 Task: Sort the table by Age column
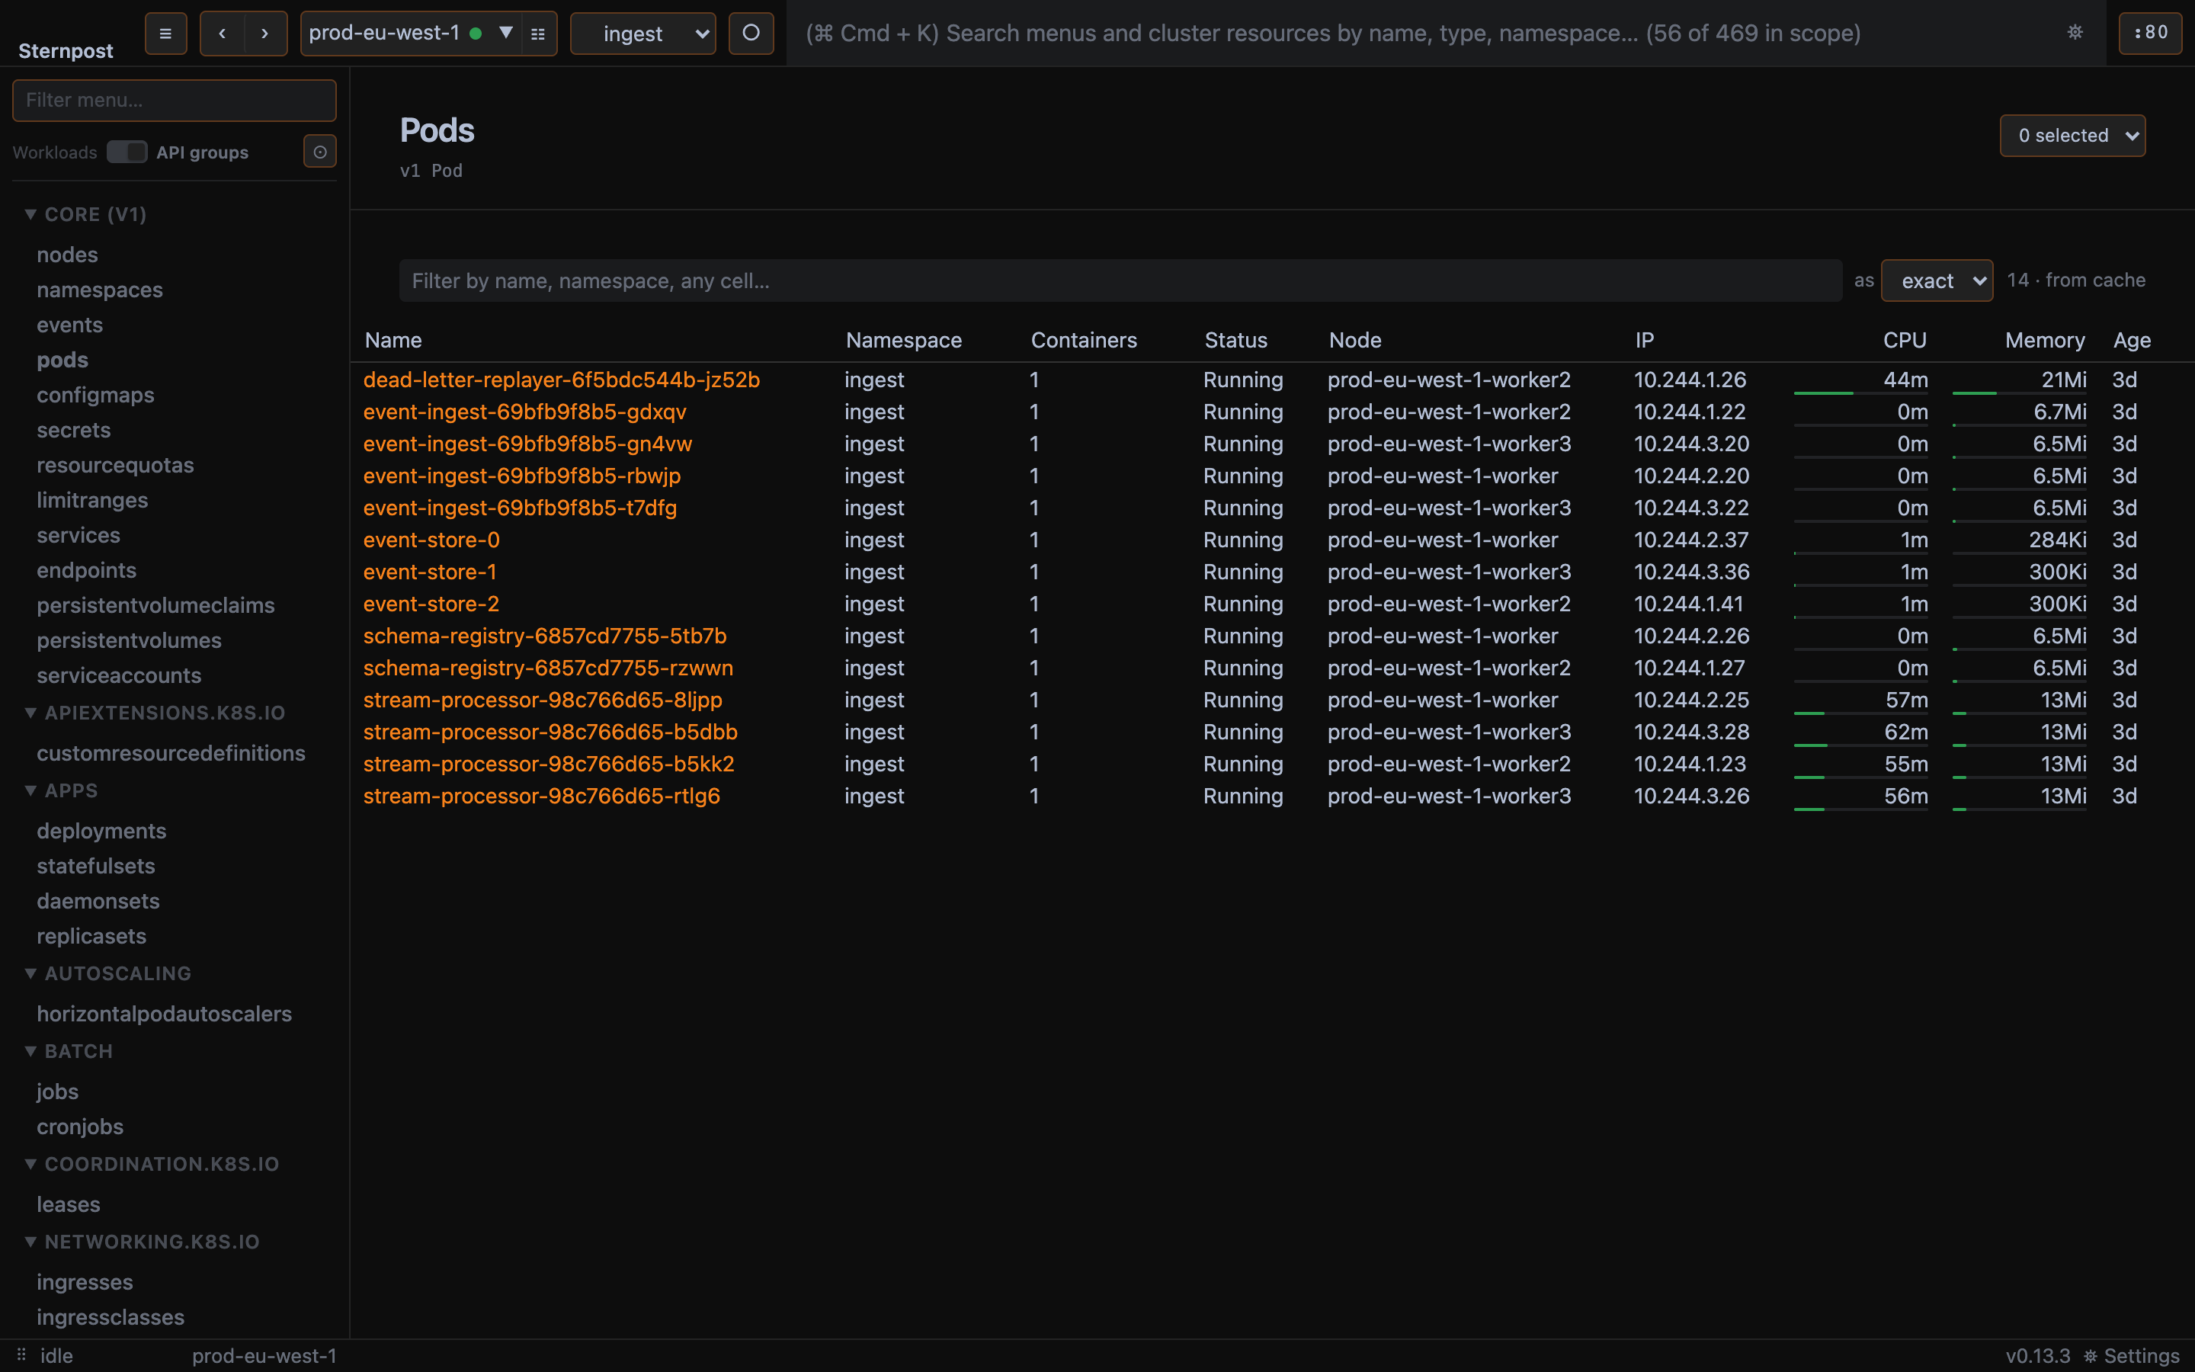(2132, 339)
